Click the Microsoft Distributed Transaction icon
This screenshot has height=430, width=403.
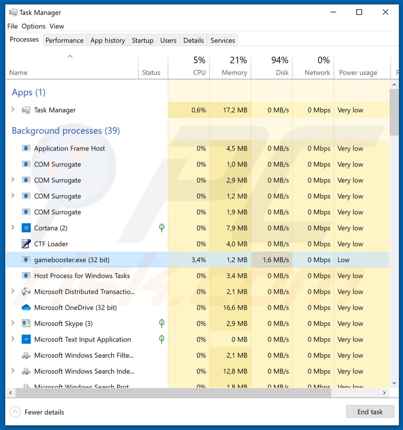pyautogui.click(x=26, y=292)
